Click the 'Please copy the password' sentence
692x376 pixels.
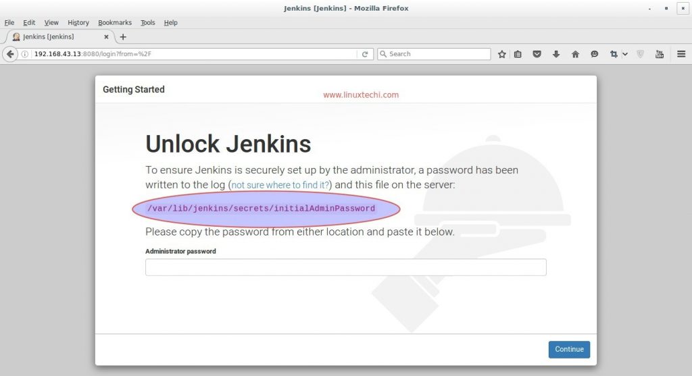pos(299,232)
